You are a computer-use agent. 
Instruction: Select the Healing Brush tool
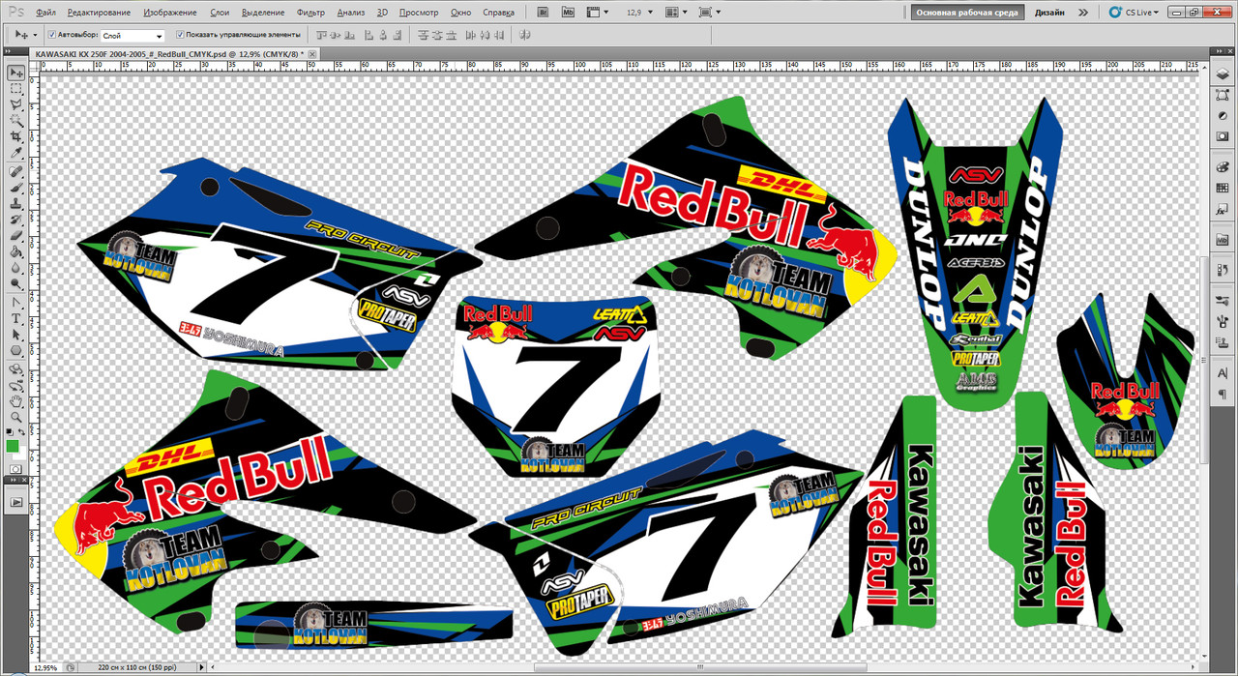pyautogui.click(x=15, y=171)
